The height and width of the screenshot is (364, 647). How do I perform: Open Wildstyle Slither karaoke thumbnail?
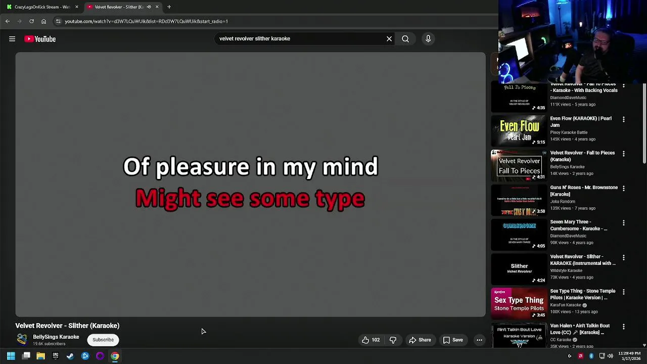(519, 269)
